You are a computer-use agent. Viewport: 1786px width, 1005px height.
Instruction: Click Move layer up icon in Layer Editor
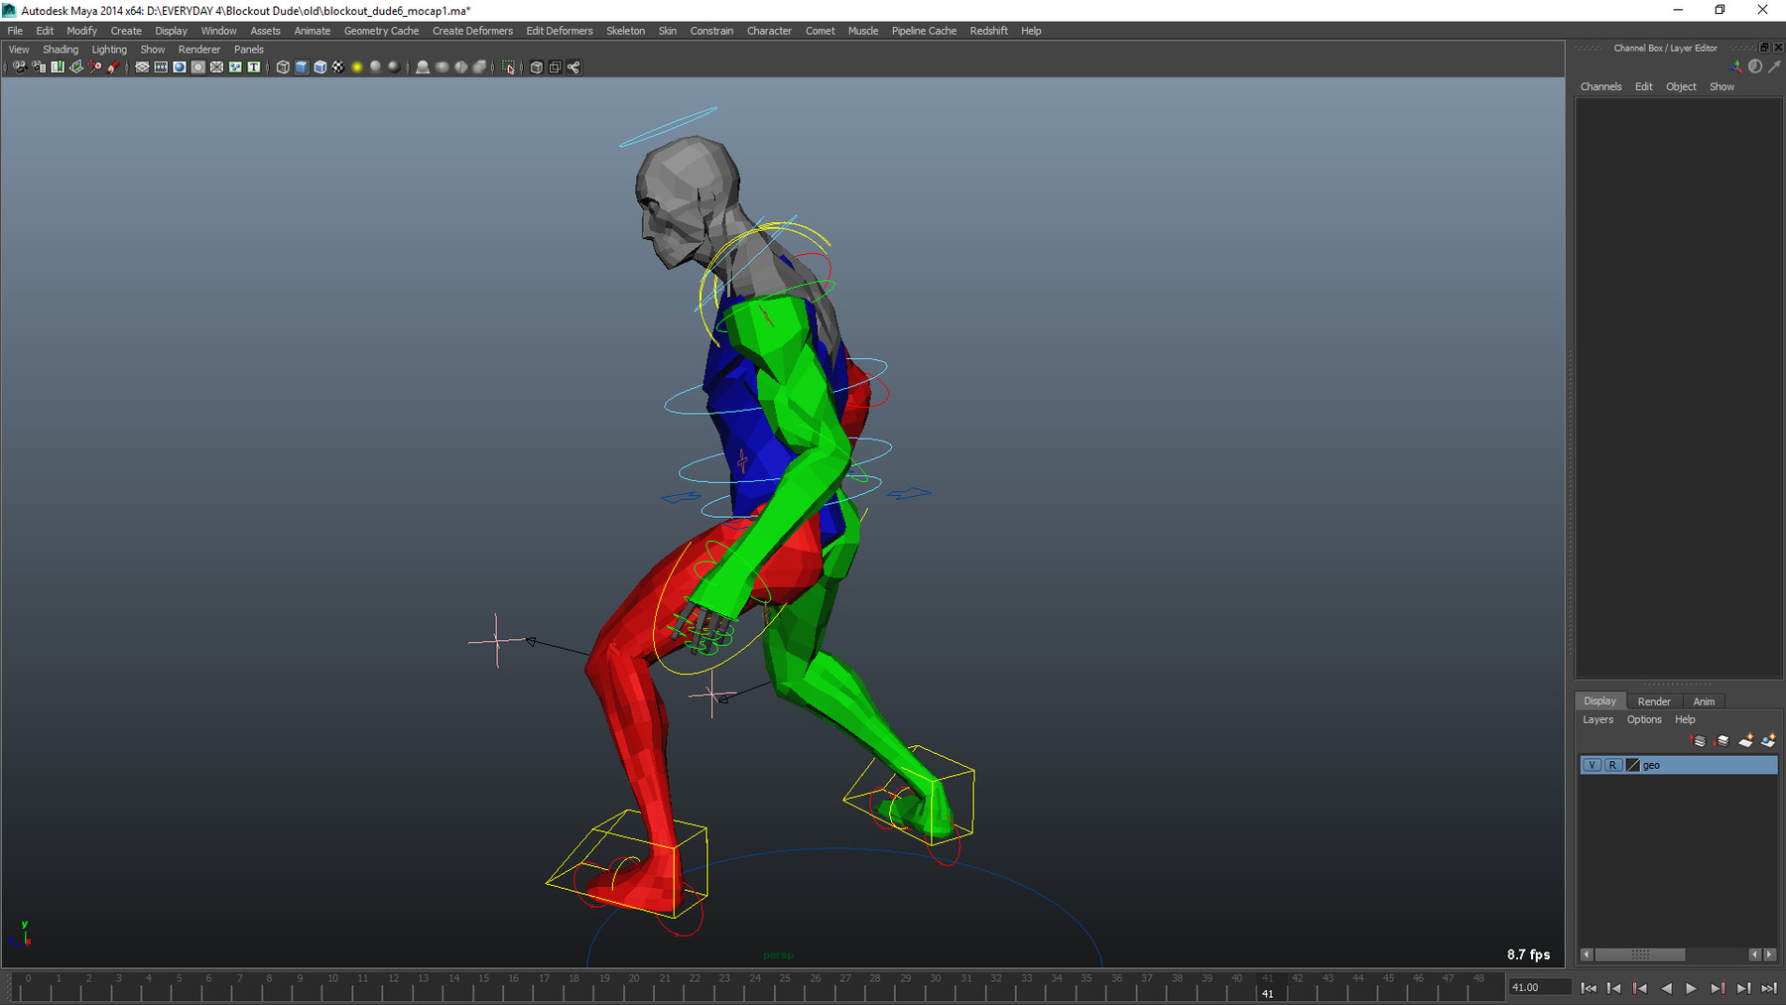[1698, 740]
